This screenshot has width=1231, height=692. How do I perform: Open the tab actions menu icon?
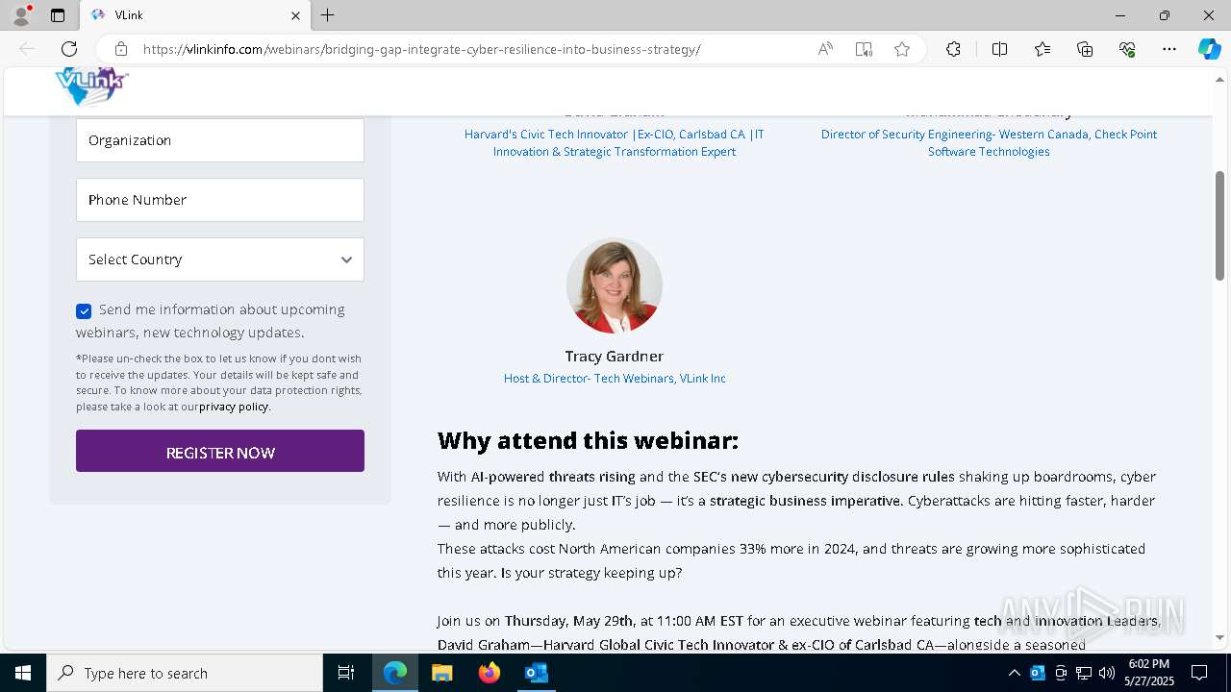58,15
